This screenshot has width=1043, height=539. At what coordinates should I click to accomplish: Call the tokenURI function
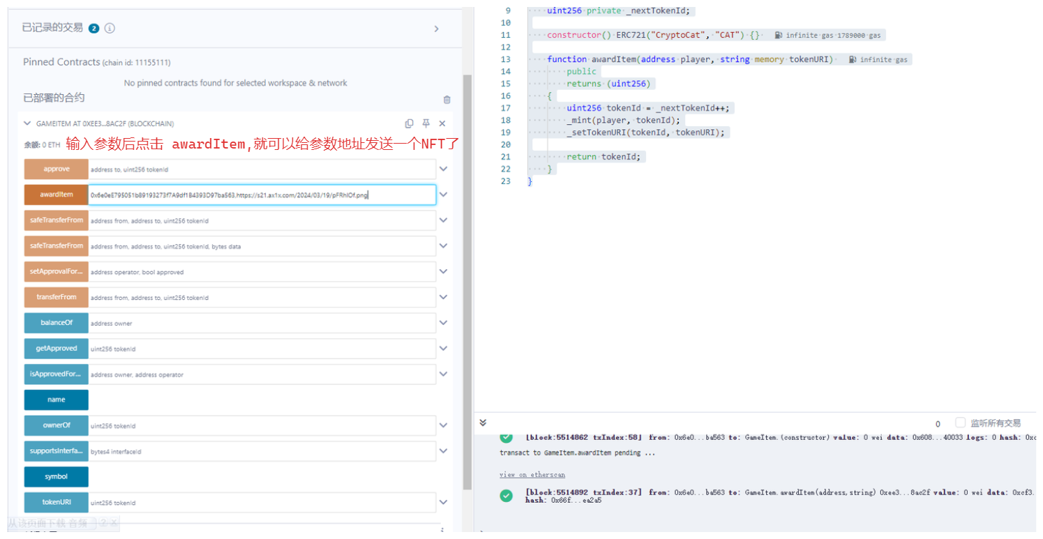tap(57, 502)
